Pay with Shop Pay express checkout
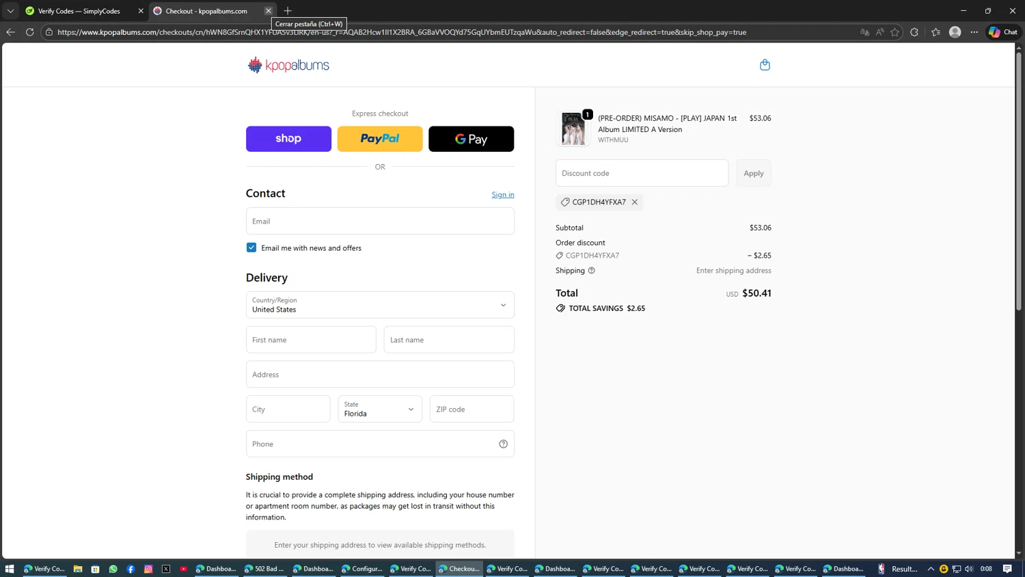Screen dimensions: 1025x577 click(288, 139)
